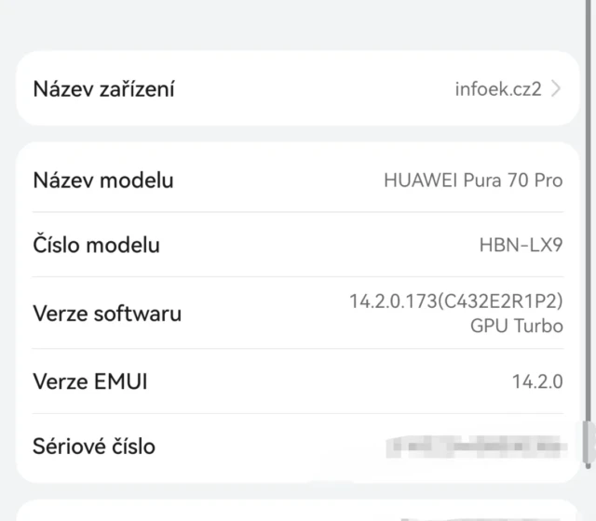Tap the 'Verze softwaru' label
The height and width of the screenshot is (521, 596).
pos(107,313)
